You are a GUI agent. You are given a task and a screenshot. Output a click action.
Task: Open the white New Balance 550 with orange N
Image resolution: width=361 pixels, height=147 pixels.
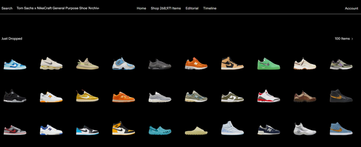(x=51, y=97)
